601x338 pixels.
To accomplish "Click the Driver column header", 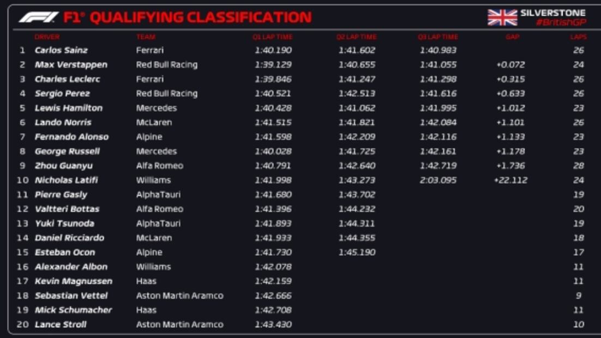I will pyautogui.click(x=47, y=37).
